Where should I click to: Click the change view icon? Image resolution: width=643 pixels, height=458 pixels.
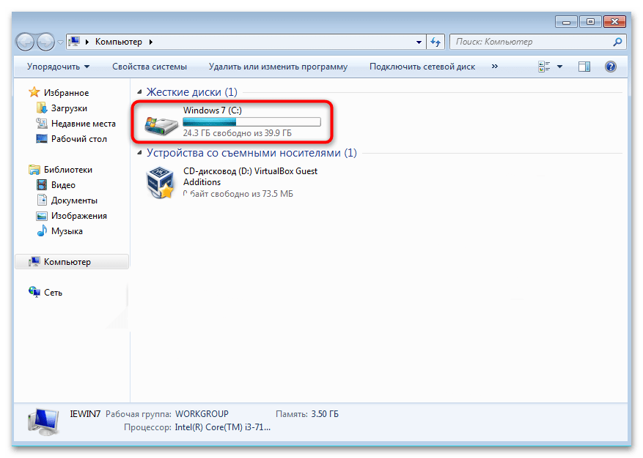pos(544,67)
